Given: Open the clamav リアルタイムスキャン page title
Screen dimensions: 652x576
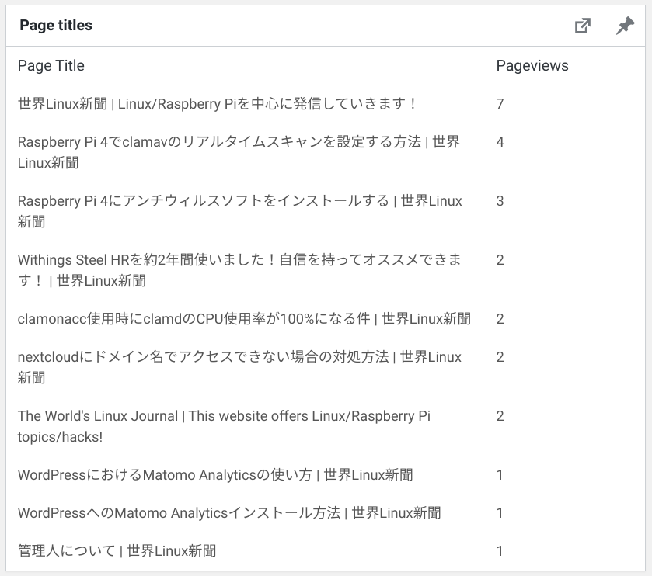Looking at the screenshot, I should click(239, 152).
